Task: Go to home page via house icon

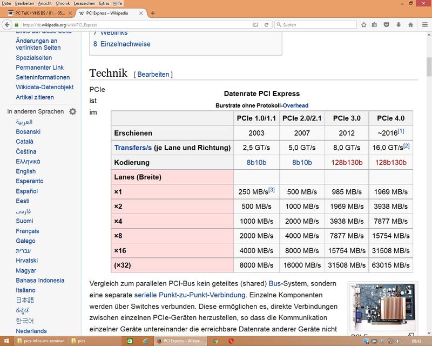Action: 411,24
